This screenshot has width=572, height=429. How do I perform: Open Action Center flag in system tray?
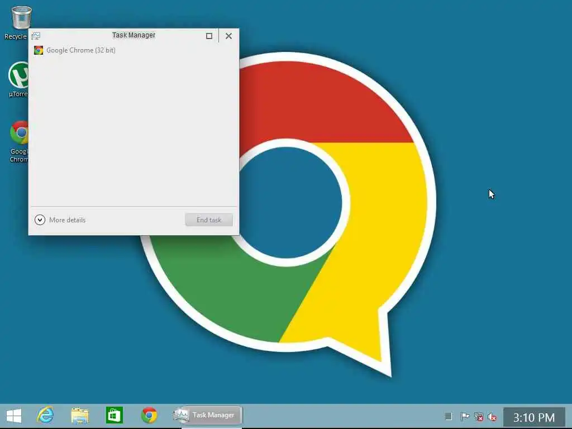pos(464,417)
